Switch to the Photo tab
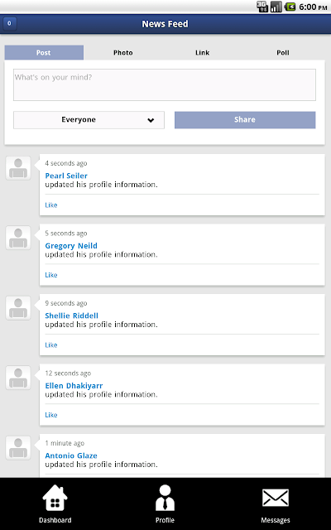The image size is (331, 530). point(123,53)
